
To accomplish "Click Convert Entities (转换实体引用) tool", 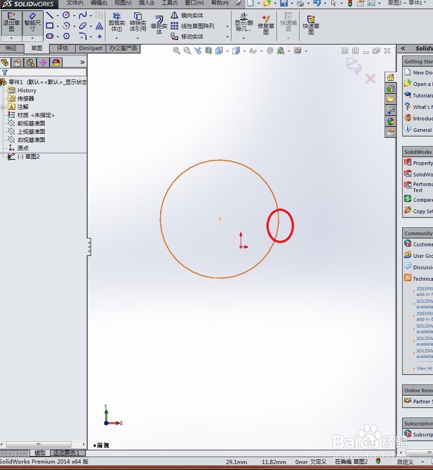I will click(x=138, y=22).
